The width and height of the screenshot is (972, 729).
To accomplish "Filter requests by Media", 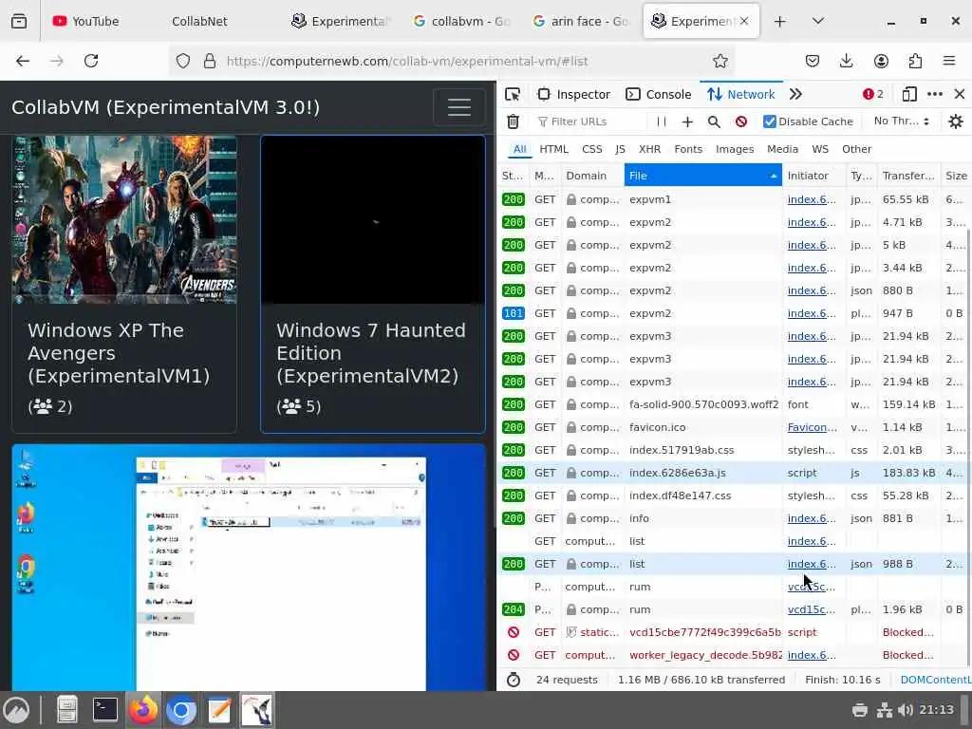I will [782, 149].
